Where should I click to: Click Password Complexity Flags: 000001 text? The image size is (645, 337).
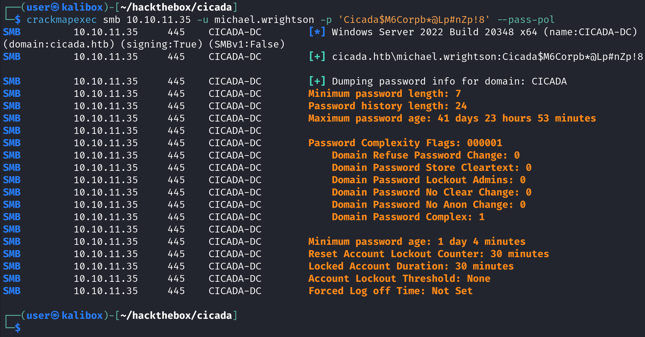[405, 143]
